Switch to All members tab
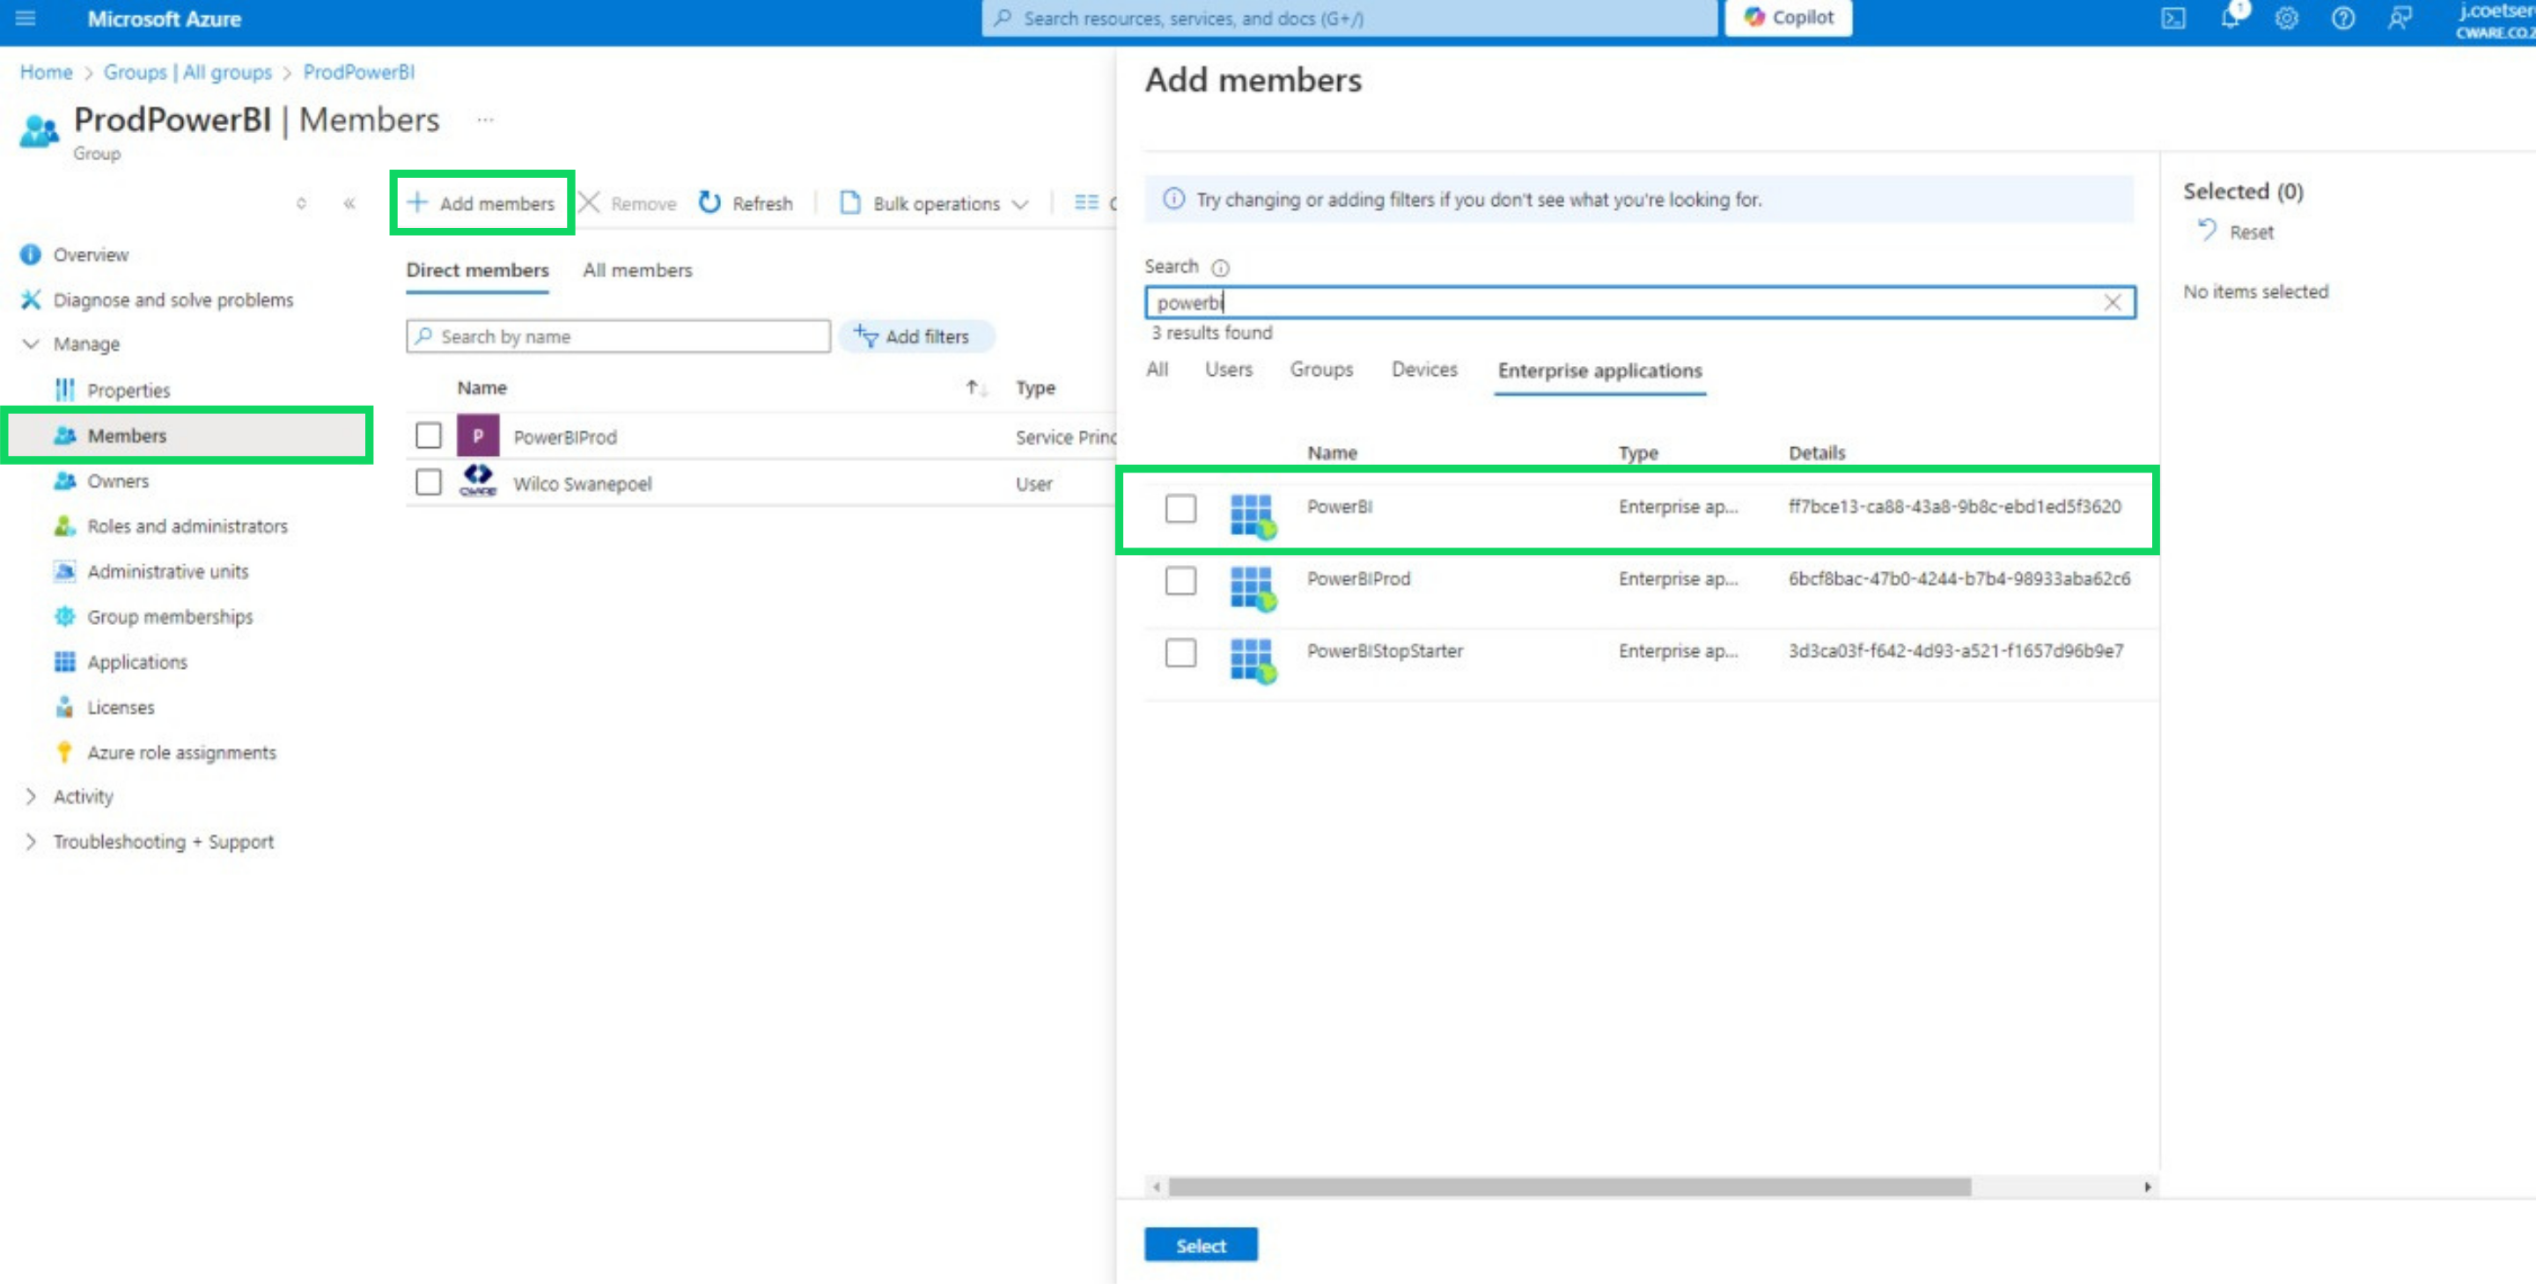Image resolution: width=2536 pixels, height=1284 pixels. (x=637, y=269)
